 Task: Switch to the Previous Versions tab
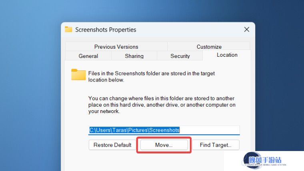tap(116, 47)
